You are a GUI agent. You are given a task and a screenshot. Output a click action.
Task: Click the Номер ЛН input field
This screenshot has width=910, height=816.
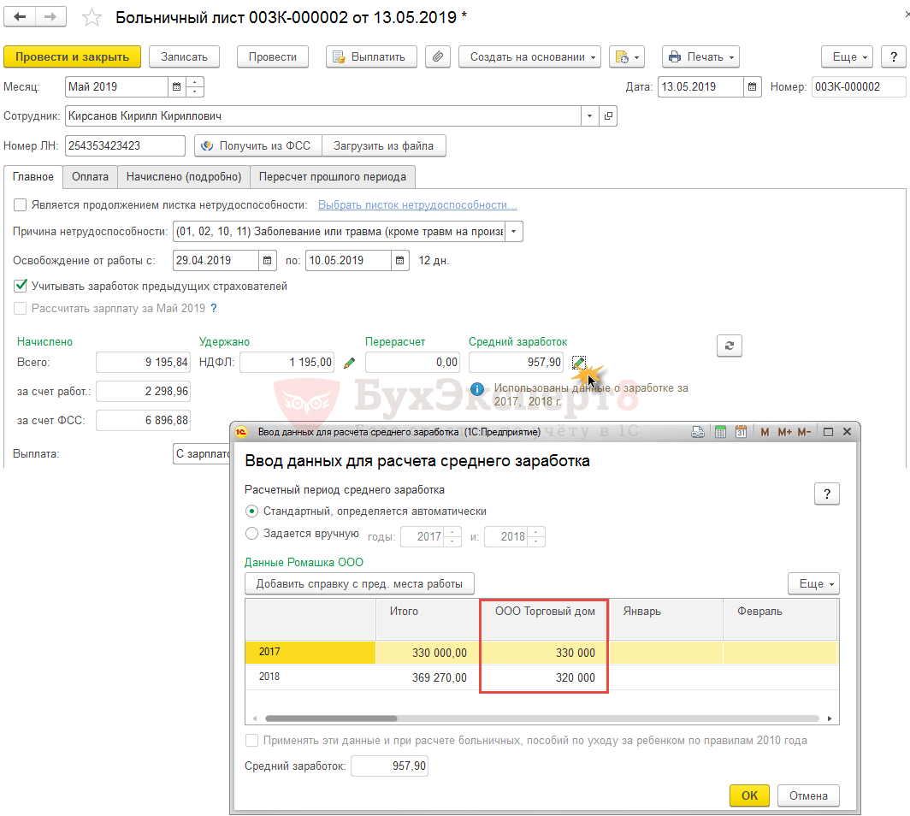coord(125,145)
